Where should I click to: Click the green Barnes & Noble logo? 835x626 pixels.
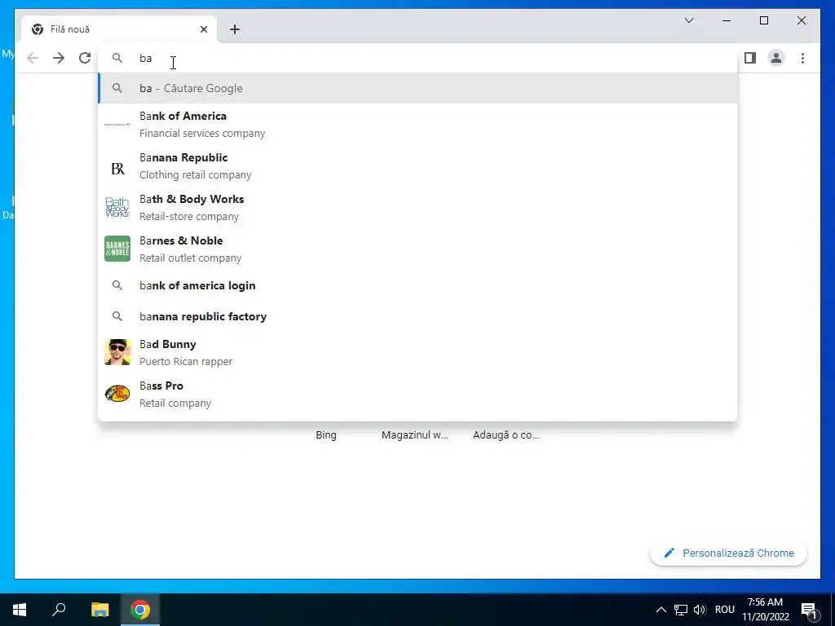coord(117,249)
